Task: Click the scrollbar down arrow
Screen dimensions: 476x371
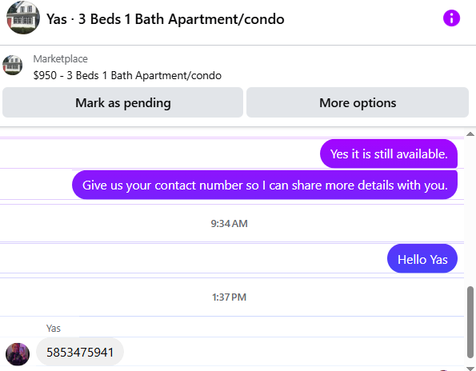Action: 470,368
